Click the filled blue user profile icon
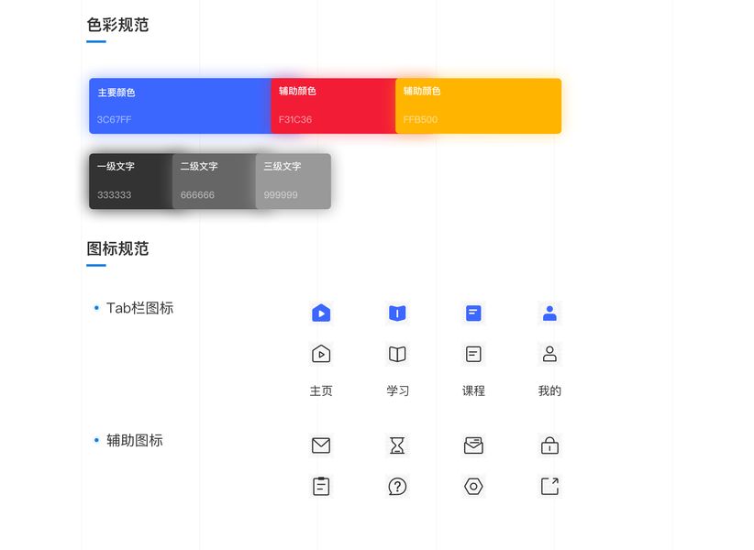The image size is (754, 550). point(549,313)
